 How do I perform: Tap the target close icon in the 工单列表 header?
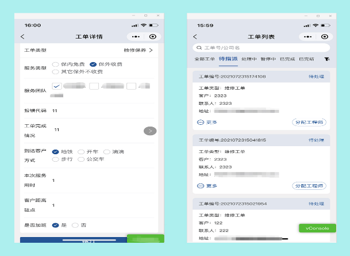coord(325,37)
